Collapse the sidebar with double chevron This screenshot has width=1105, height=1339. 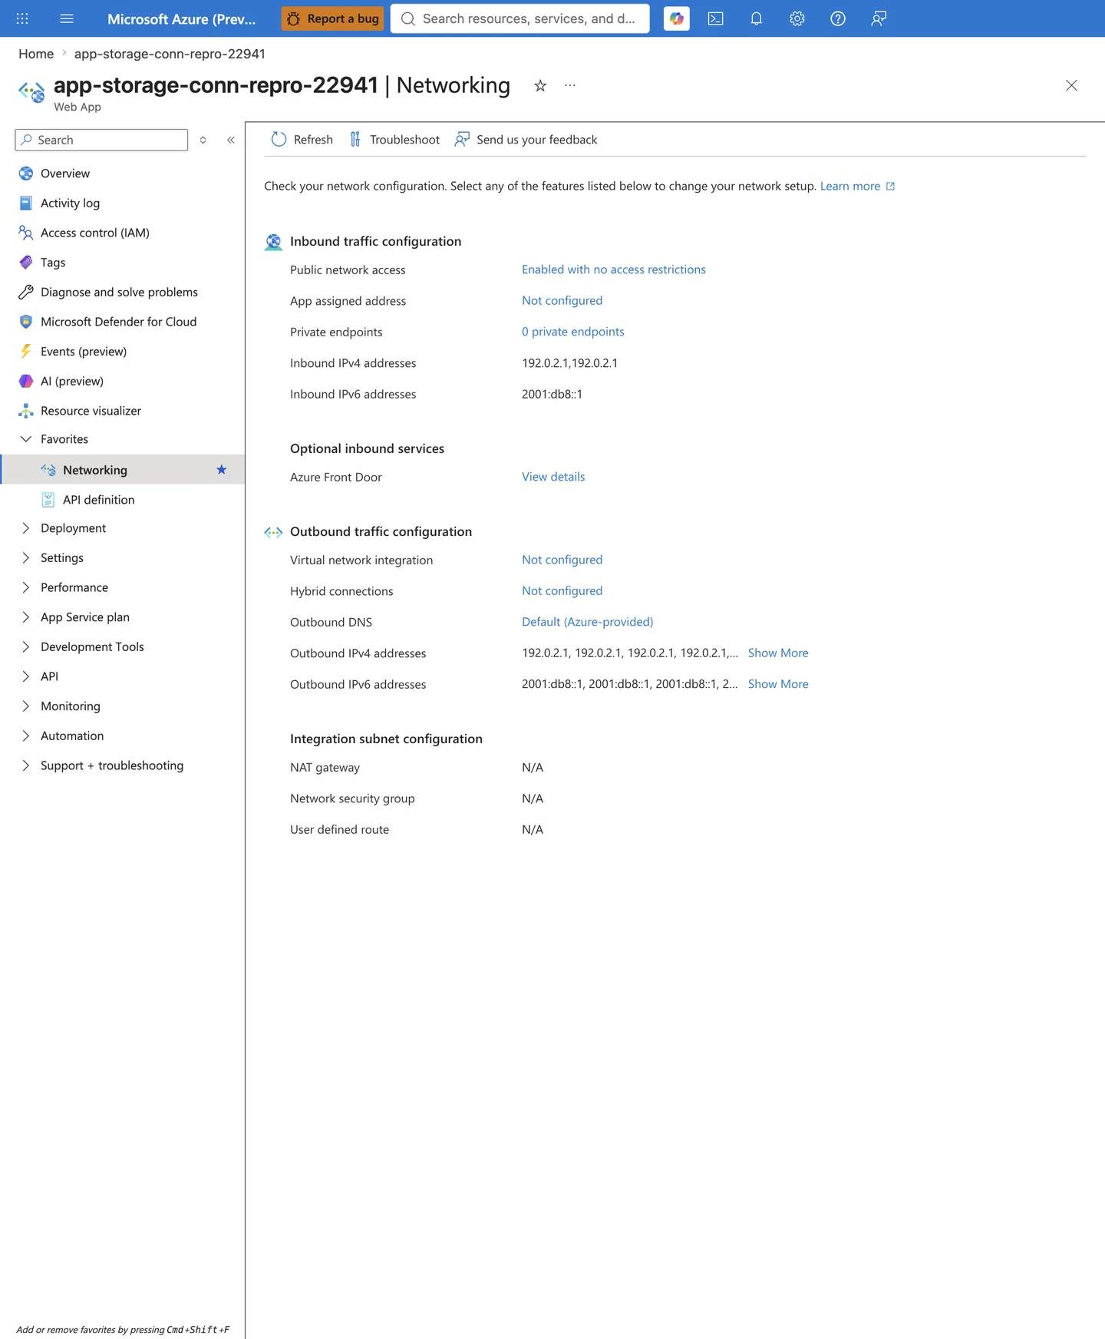tap(230, 140)
